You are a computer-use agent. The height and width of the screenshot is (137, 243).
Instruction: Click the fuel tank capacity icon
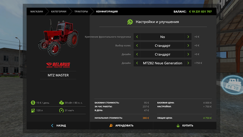tap(33, 110)
